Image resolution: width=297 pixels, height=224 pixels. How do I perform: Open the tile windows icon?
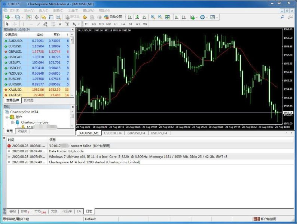pyautogui.click(x=168, y=17)
